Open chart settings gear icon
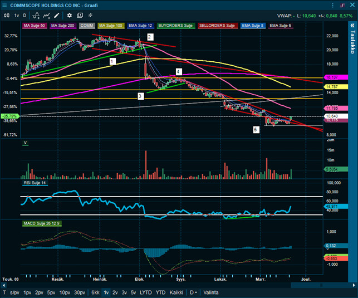The height and width of the screenshot is (298, 358). (x=70, y=15)
